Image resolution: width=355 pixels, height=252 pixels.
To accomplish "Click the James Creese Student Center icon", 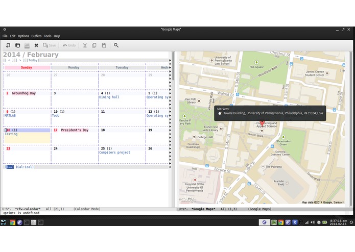I will pyautogui.click(x=327, y=73).
